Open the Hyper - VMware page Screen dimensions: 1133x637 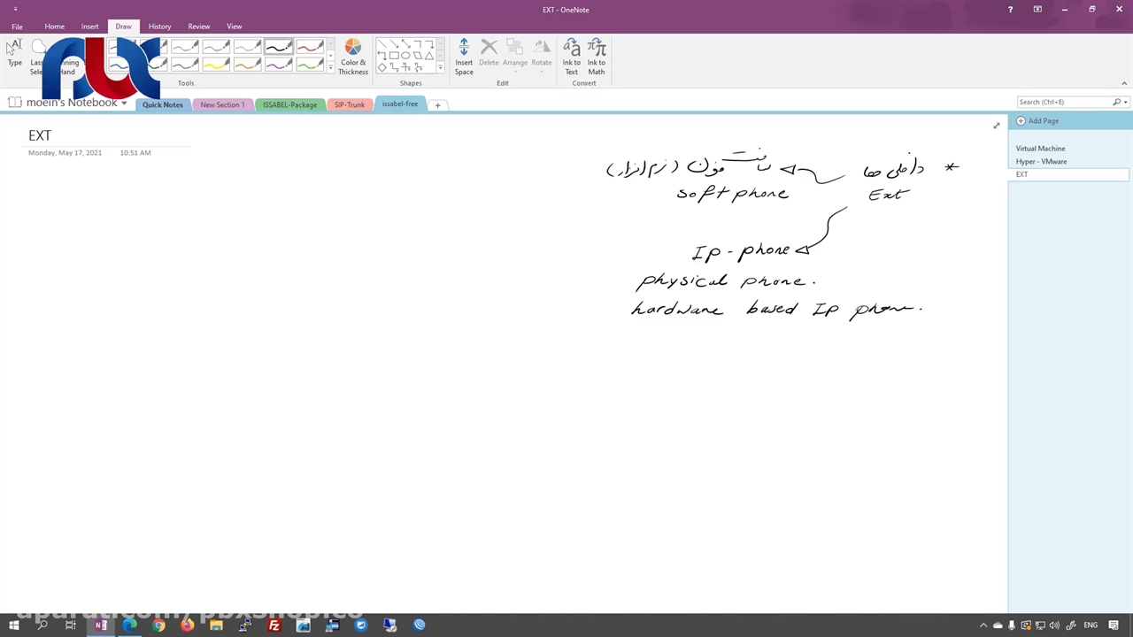1041,162
